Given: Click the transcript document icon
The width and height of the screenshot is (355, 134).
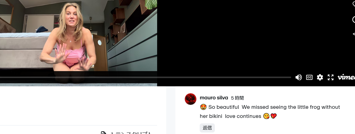Looking at the screenshot, I should click(x=103, y=133).
